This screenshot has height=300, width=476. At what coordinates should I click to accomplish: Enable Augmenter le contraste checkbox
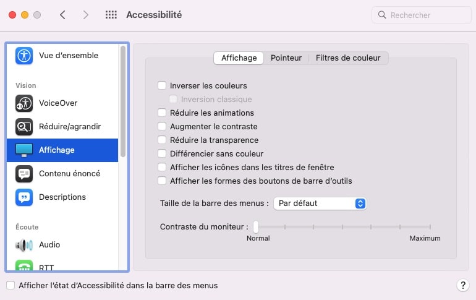tap(162, 126)
